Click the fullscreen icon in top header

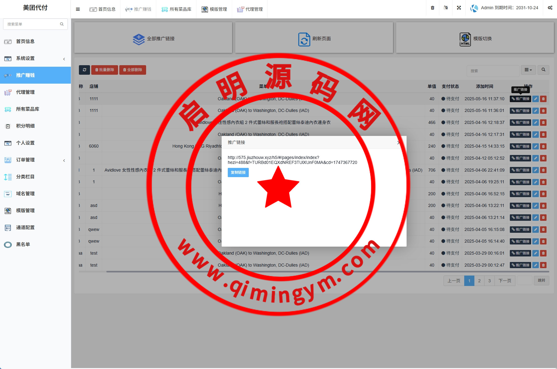point(459,8)
